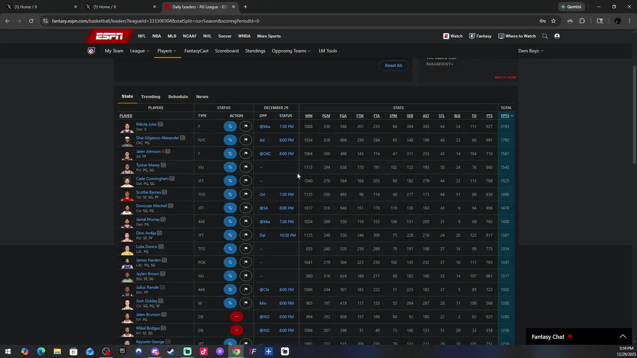Sort by the FPTS column header
The height and width of the screenshot is (358, 637).
tap(507, 116)
